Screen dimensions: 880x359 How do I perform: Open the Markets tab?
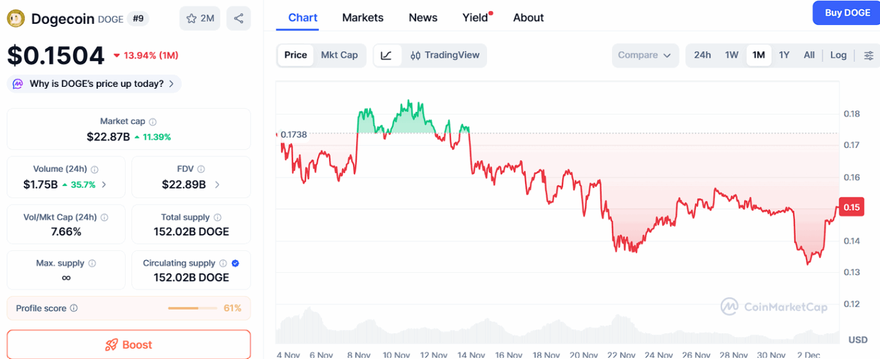[x=363, y=18]
